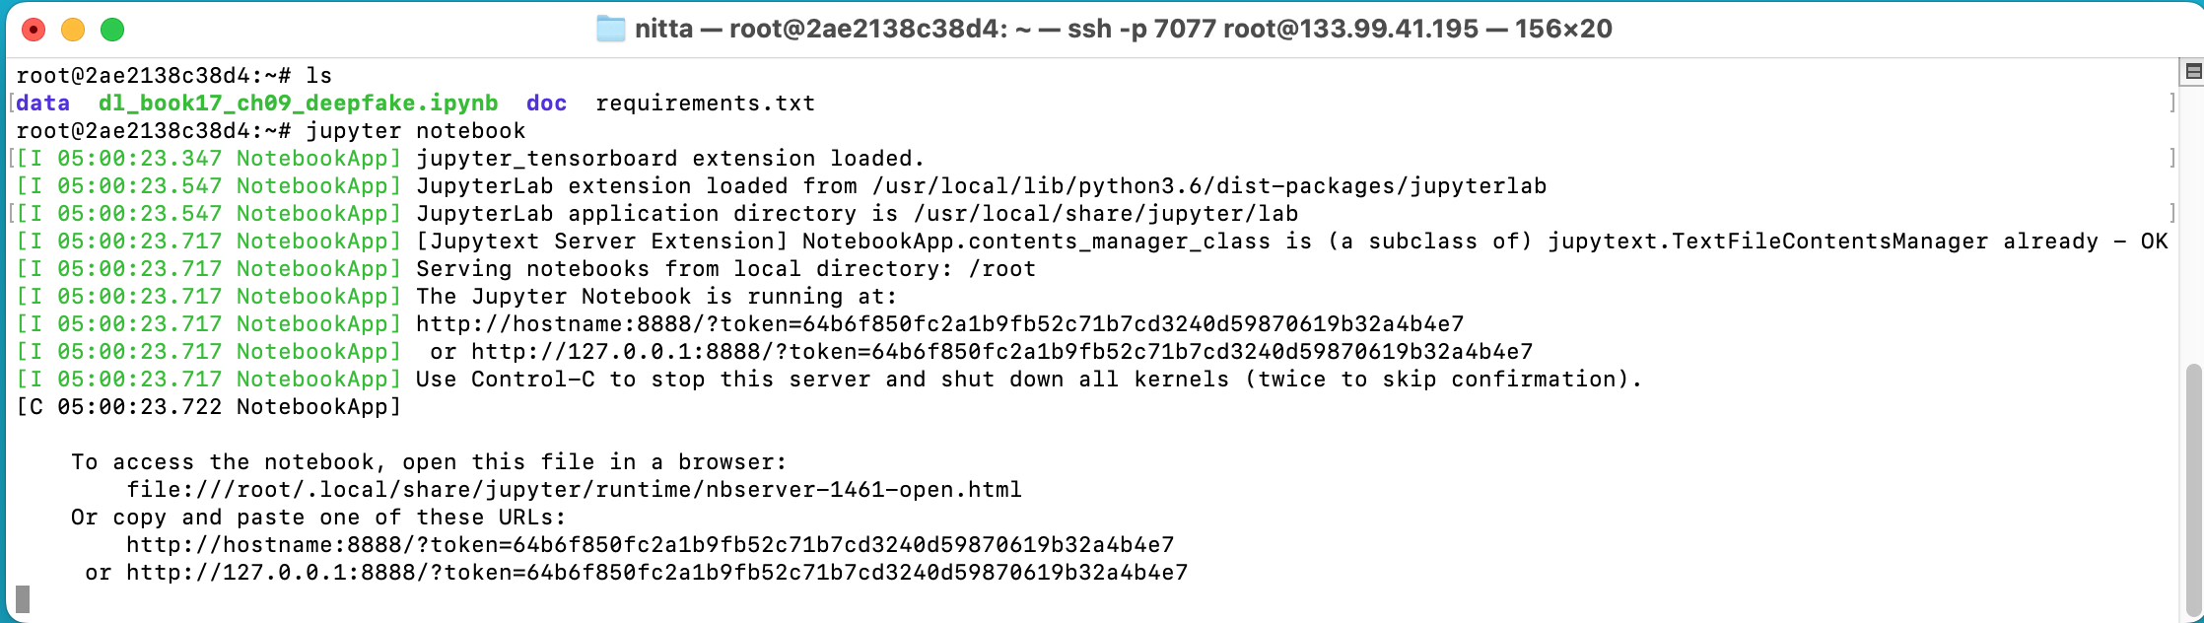Click the 'doc' directory name
This screenshot has height=623, width=2204.
[546, 104]
